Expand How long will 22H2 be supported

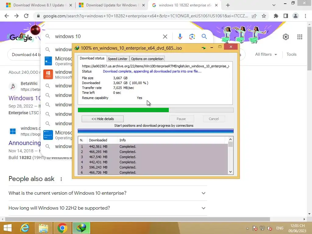click(x=108, y=208)
